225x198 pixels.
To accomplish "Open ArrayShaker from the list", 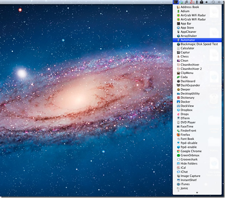I will pos(197,36).
